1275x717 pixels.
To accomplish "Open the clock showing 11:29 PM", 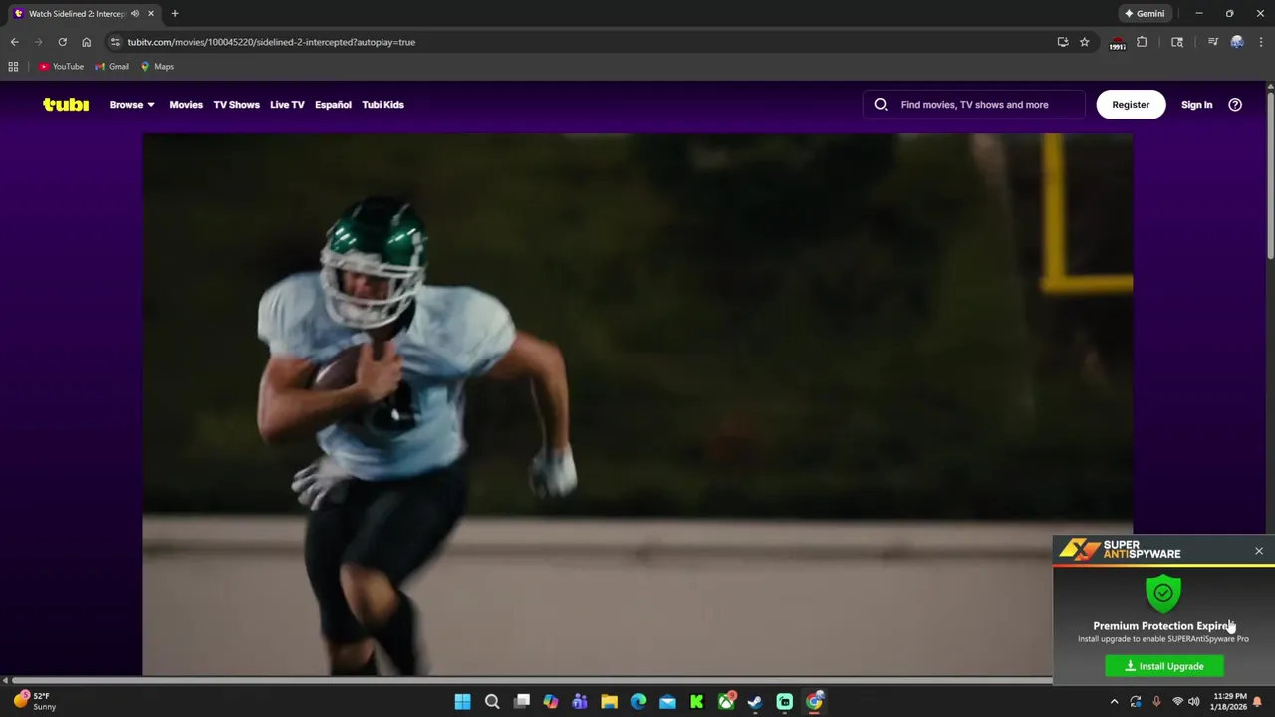I will coord(1229,701).
